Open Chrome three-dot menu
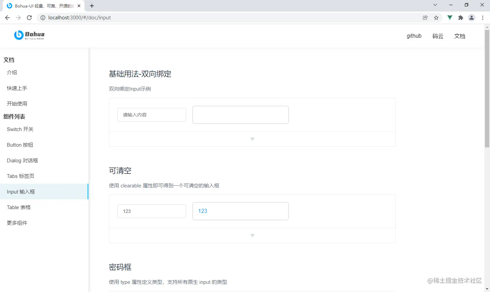This screenshot has height=292, width=490. pyautogui.click(x=483, y=18)
